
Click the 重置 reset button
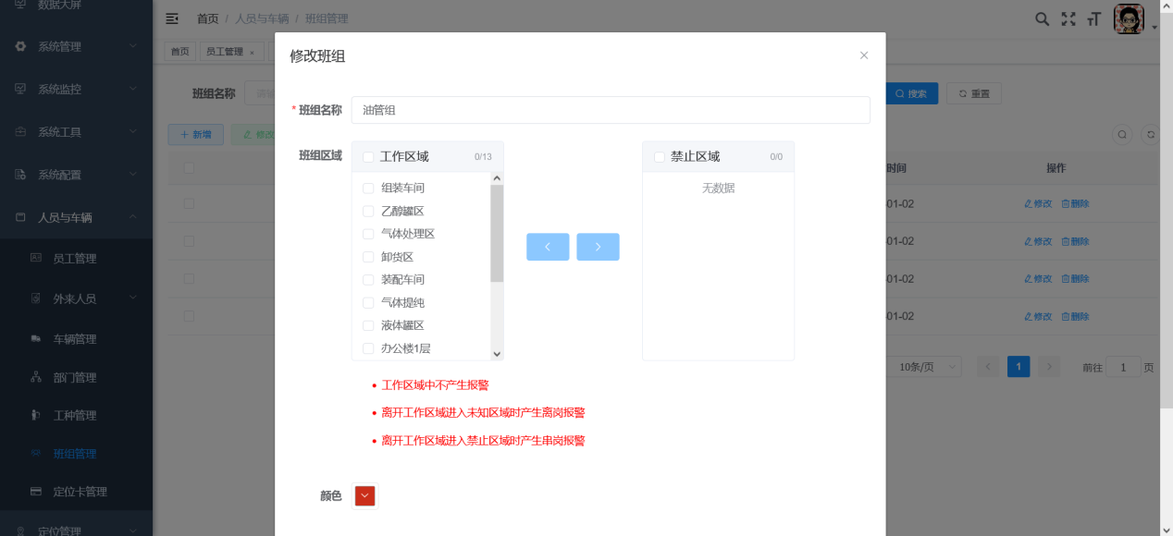click(x=972, y=93)
